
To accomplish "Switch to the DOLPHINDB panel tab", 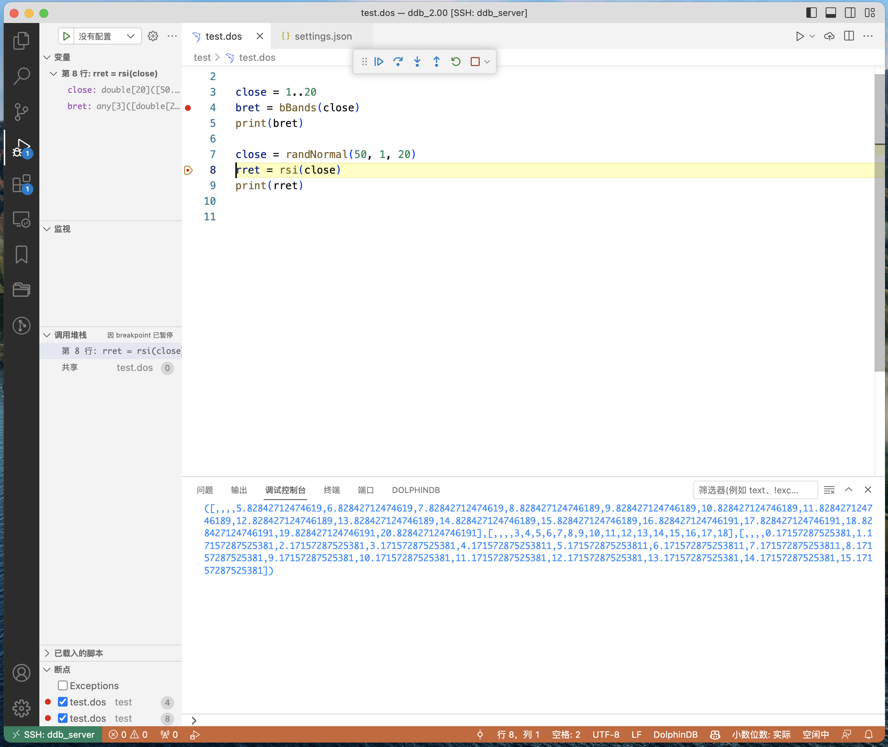I will [x=415, y=490].
